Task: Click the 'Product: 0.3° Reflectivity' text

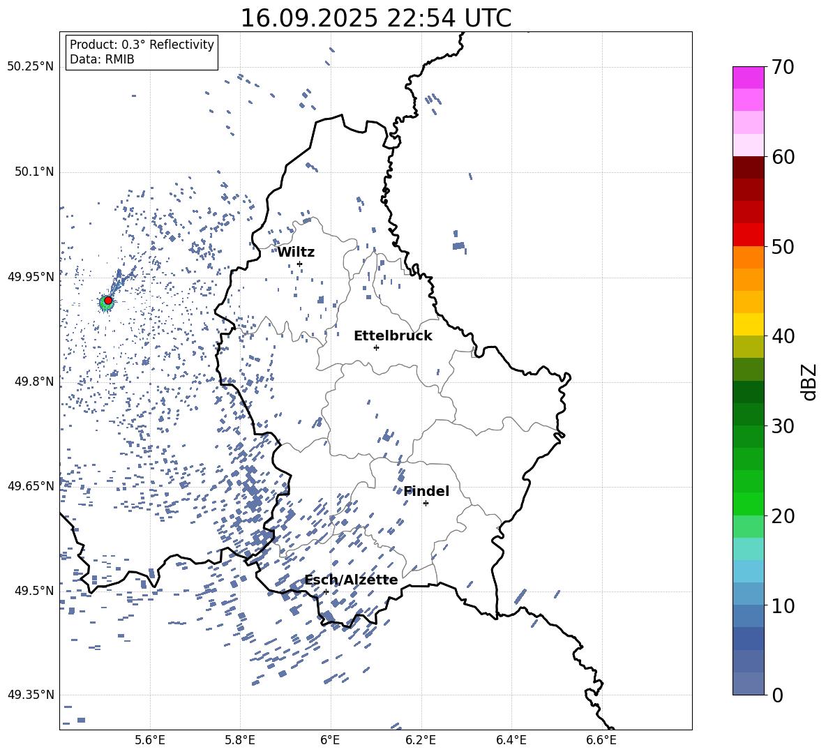Action: (x=142, y=45)
